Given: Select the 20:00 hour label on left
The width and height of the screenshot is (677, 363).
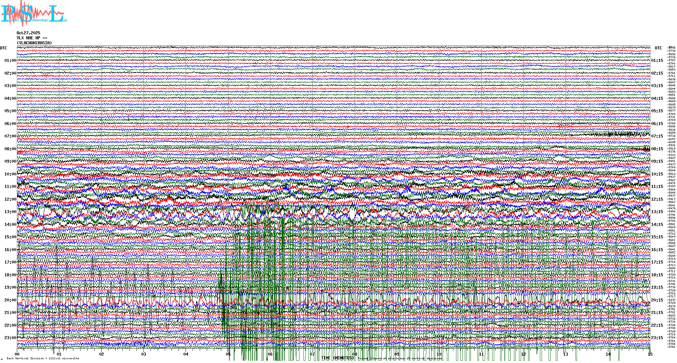Looking at the screenshot, I should 10,300.
